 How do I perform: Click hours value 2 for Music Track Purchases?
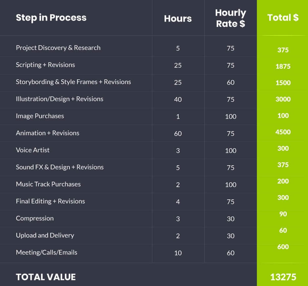(178, 185)
